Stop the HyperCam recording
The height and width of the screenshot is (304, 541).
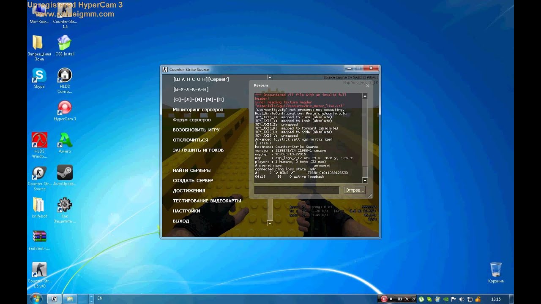coord(391,299)
